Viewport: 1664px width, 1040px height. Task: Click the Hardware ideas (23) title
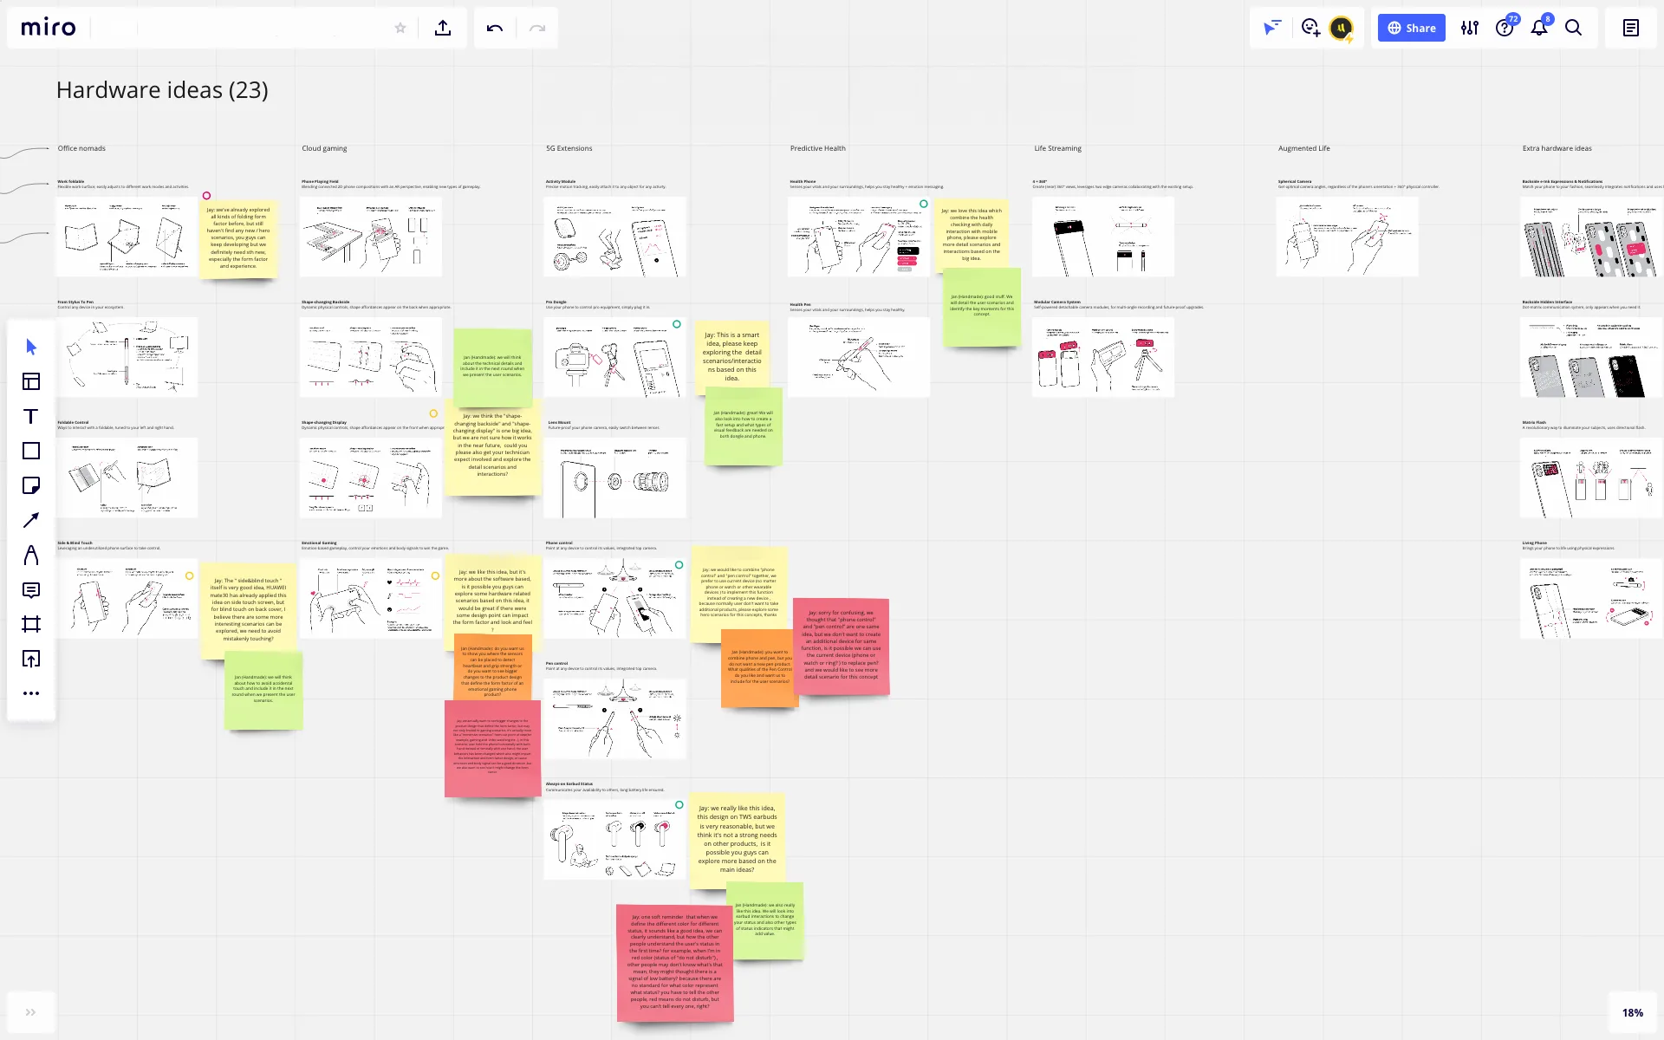(162, 90)
